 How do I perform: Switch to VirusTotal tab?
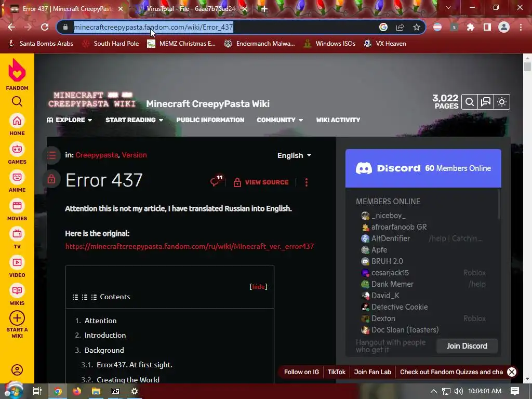pyautogui.click(x=191, y=9)
